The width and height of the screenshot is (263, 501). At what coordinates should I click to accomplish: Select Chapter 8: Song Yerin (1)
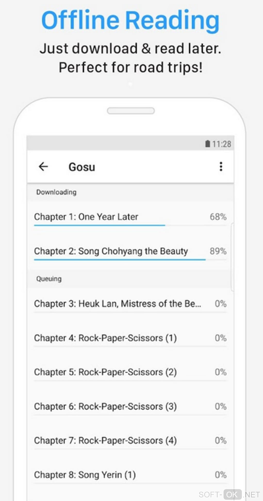pyautogui.click(x=85, y=475)
